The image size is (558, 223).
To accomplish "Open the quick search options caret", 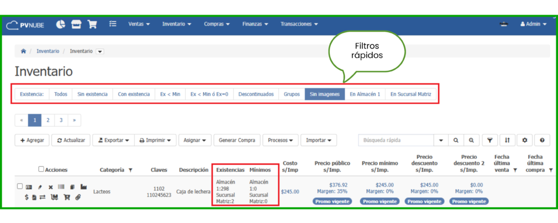I will click(x=441, y=140).
